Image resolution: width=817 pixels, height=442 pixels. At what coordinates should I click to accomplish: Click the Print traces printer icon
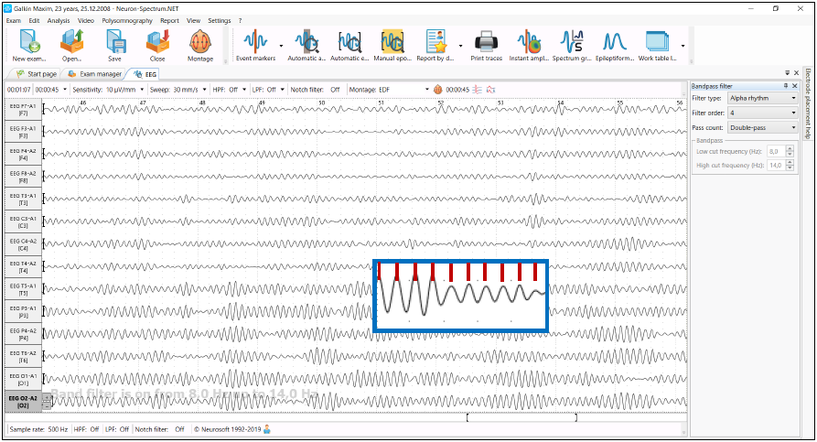[x=486, y=42]
